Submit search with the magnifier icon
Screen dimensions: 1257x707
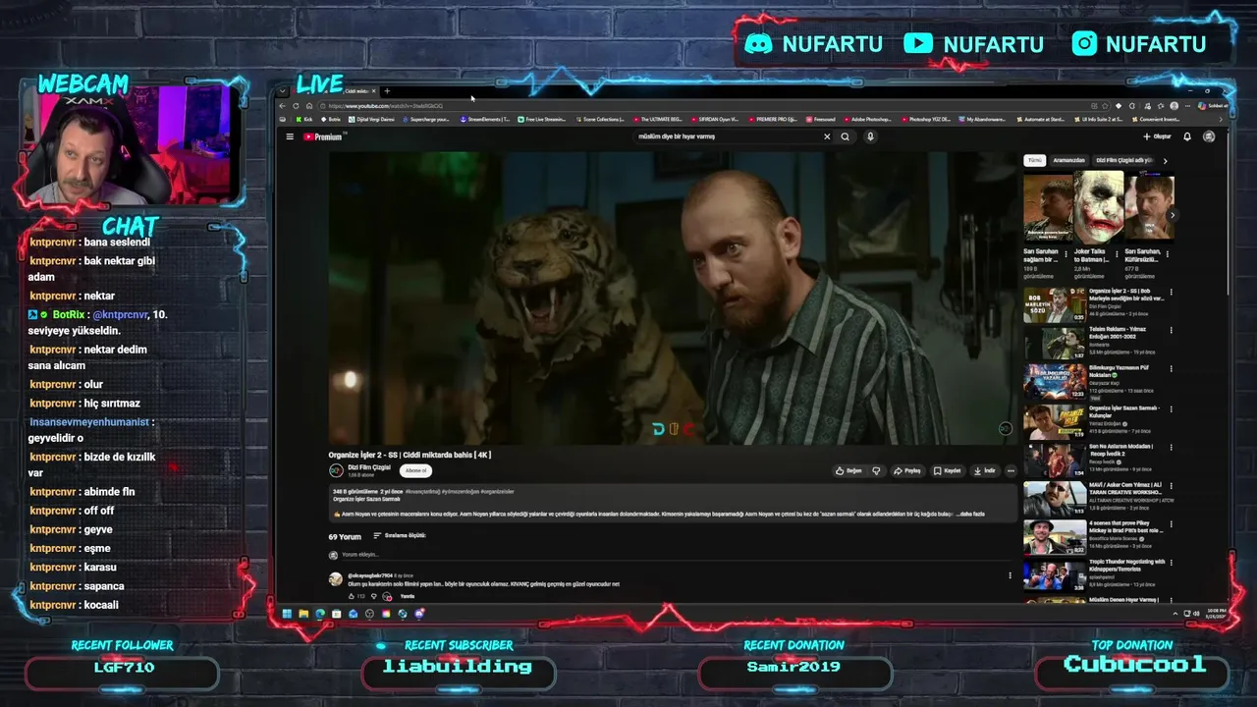845,136
